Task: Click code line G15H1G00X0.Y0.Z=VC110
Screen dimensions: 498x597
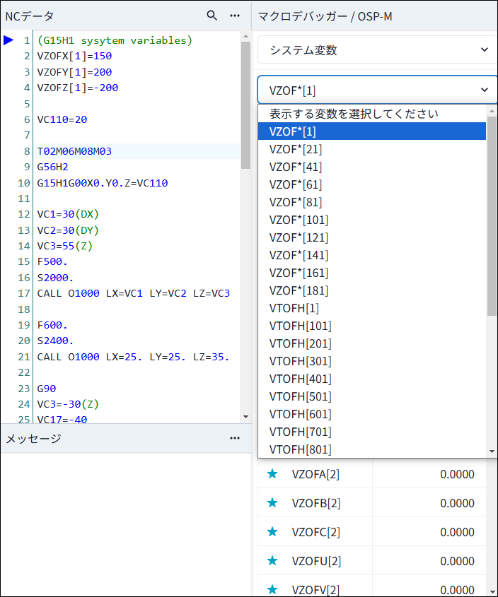Action: point(102,183)
